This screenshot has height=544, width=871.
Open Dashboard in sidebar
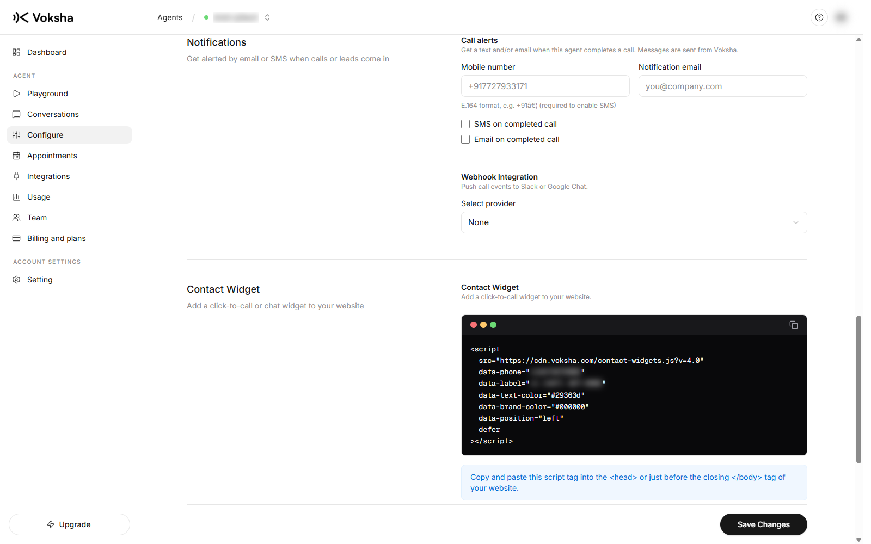pyautogui.click(x=69, y=52)
